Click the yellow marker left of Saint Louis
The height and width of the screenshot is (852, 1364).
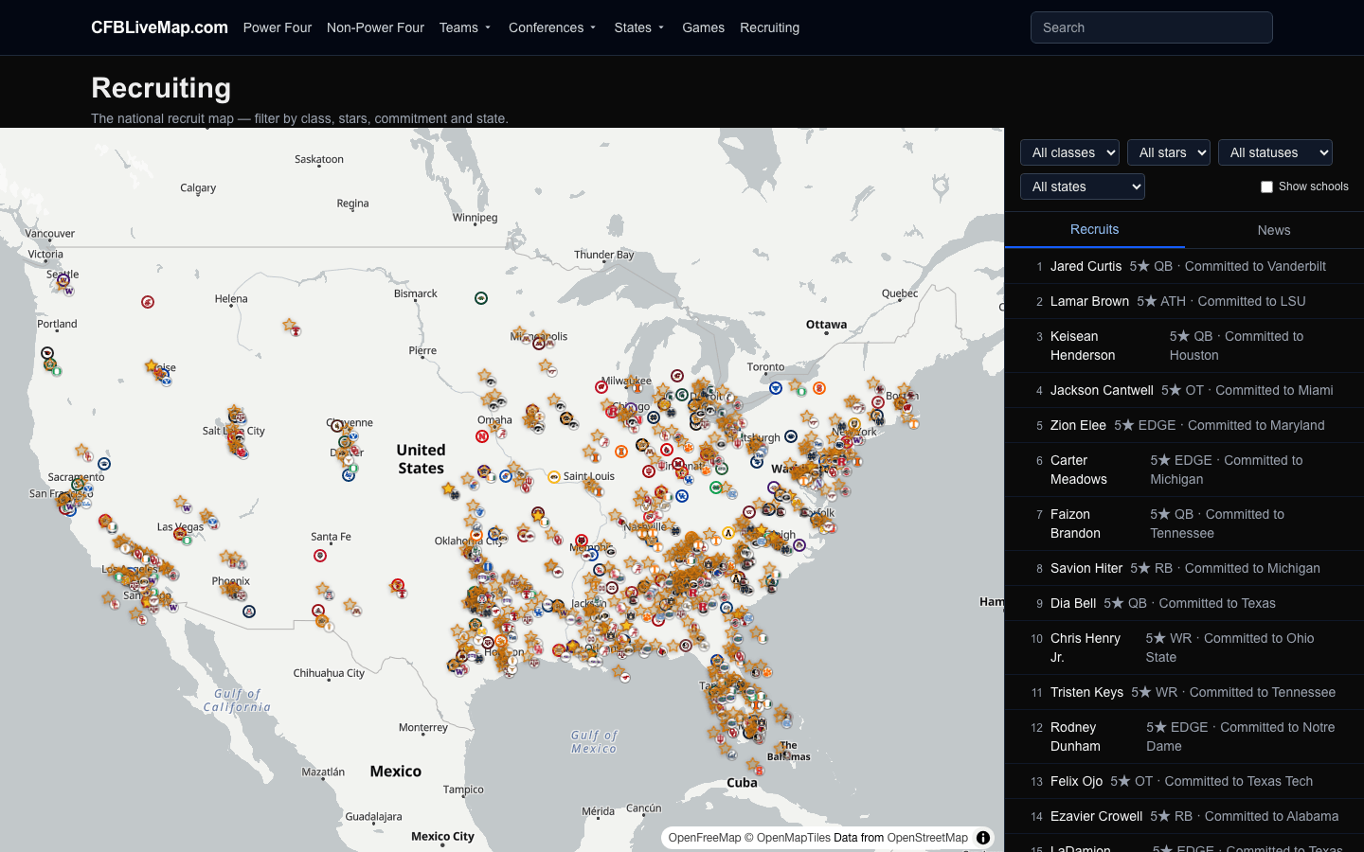(554, 476)
